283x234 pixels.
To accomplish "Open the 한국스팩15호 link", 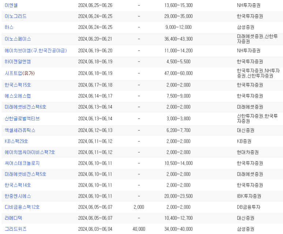I will (x=18, y=85).
